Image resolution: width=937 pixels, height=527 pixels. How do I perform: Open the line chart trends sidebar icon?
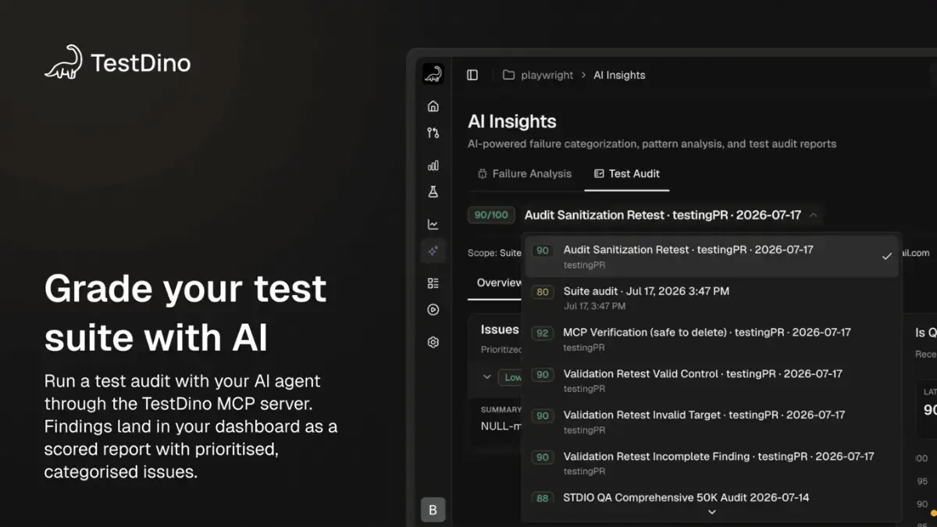433,225
